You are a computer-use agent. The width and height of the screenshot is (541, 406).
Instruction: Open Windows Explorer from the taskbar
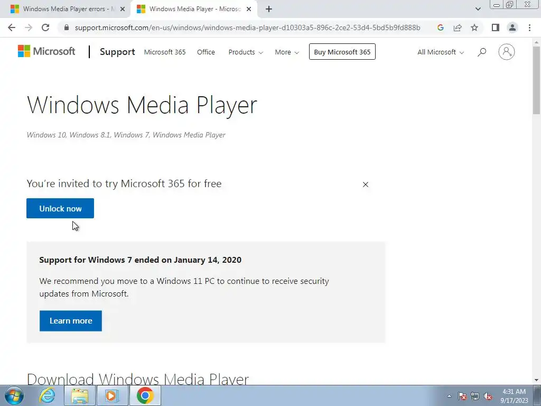(x=80, y=395)
